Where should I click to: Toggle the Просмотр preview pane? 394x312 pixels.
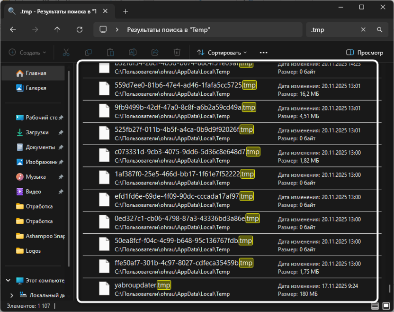(364, 53)
